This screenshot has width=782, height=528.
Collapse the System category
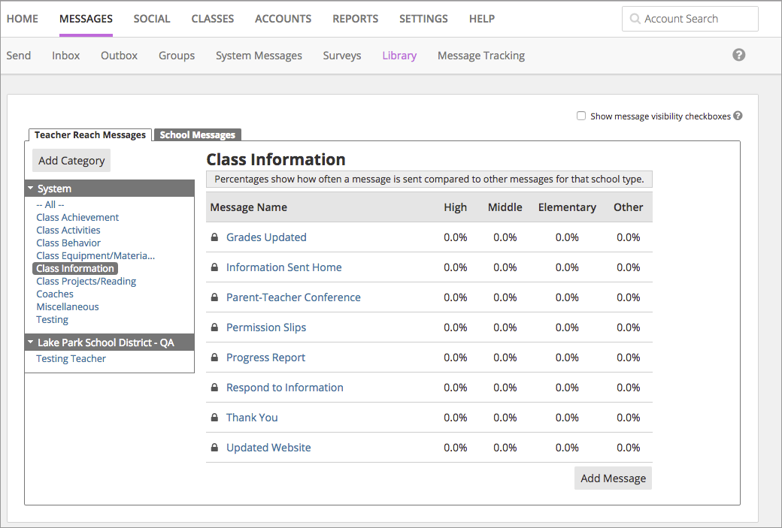click(30, 188)
